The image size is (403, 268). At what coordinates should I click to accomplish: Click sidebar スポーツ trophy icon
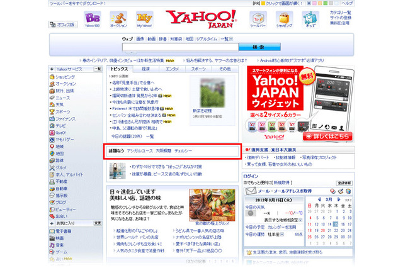(x=52, y=112)
